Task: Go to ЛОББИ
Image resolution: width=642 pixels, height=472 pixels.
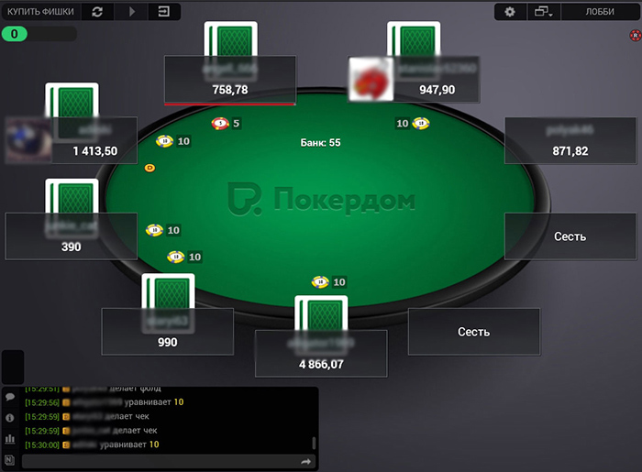Action: pyautogui.click(x=600, y=12)
